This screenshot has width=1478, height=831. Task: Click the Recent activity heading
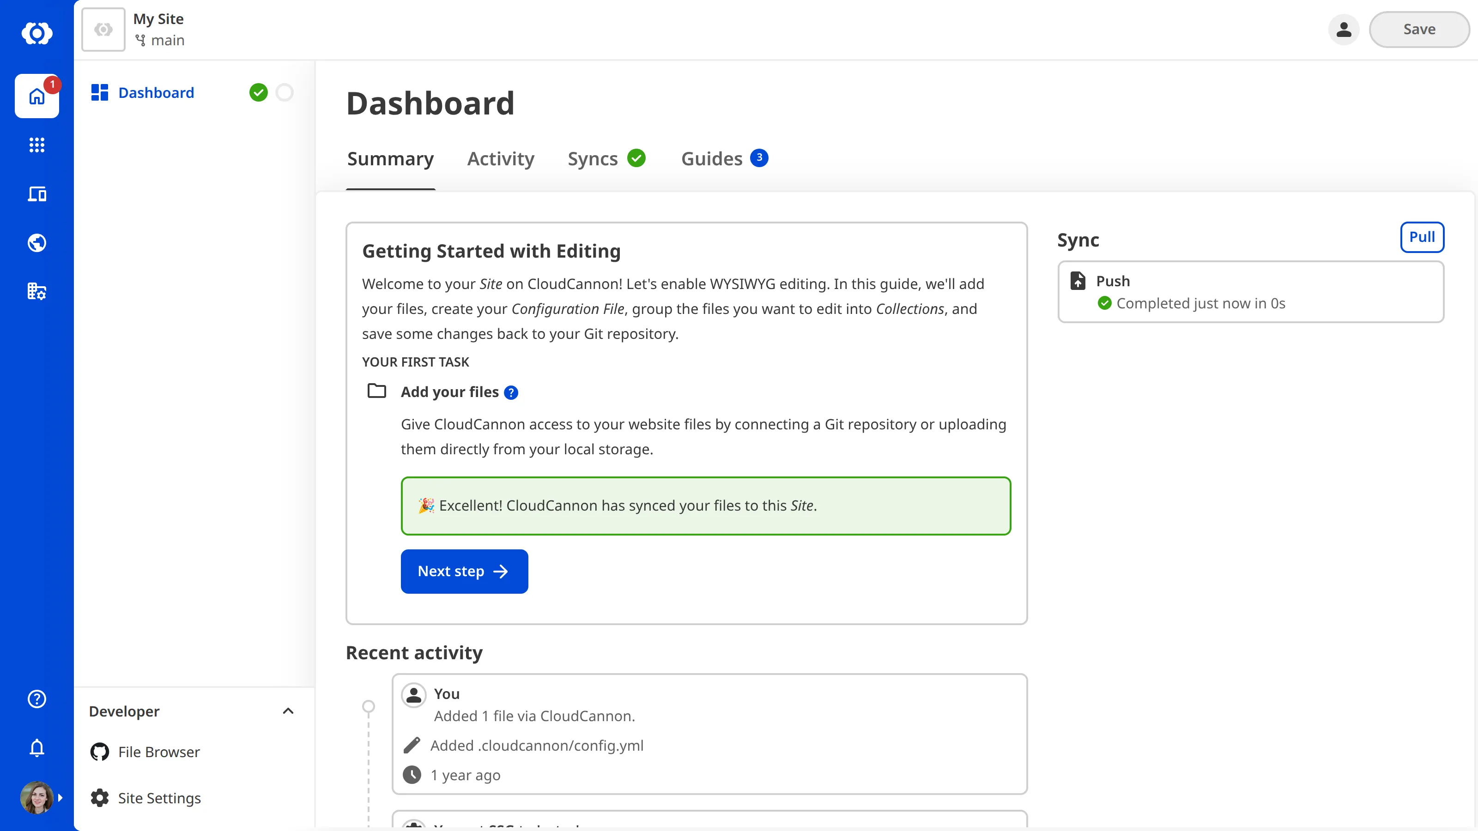(414, 653)
